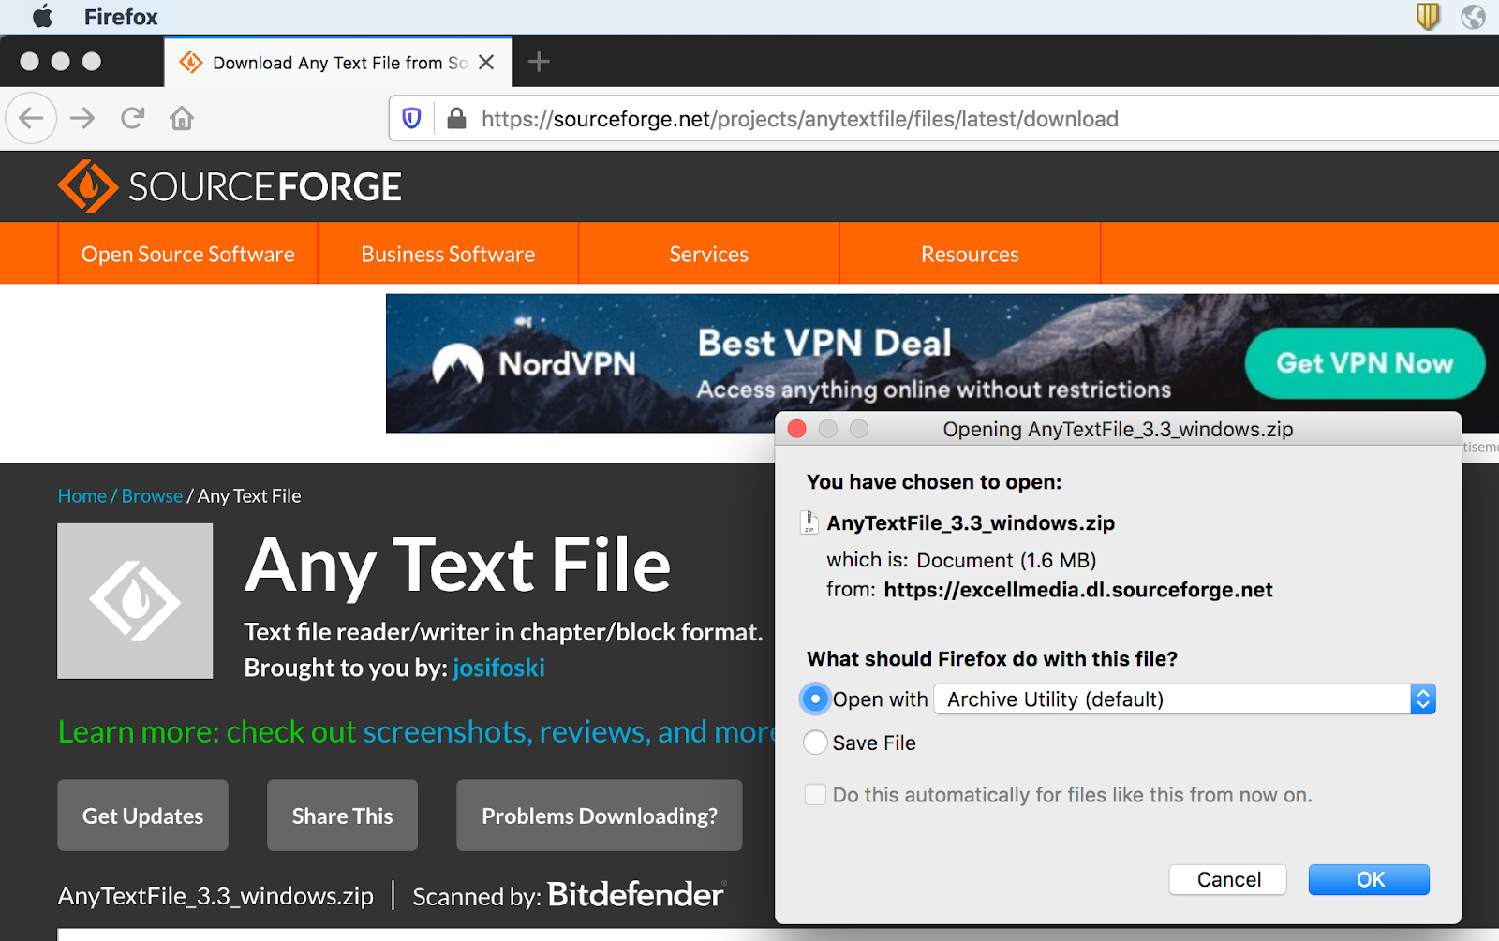Open the Business Software navigation menu
Screen dimensions: 1499x941
point(448,254)
